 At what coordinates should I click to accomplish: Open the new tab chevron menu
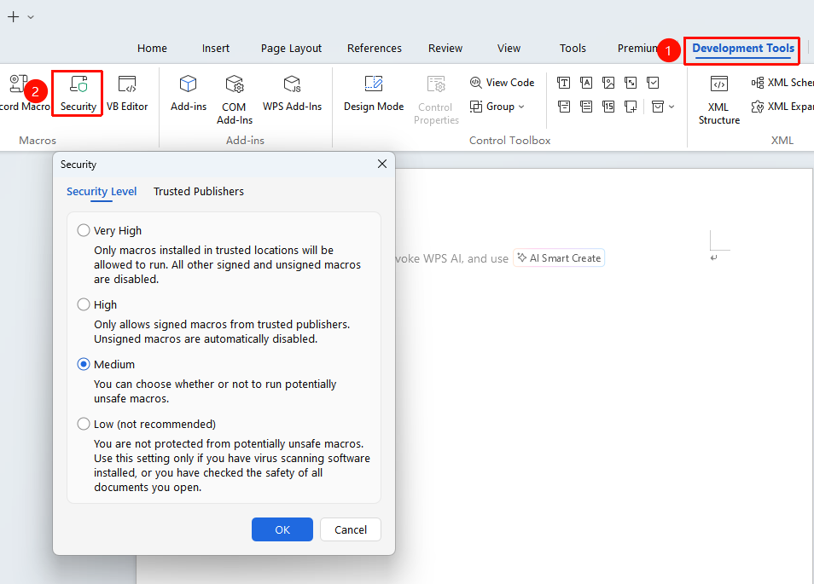[x=32, y=17]
